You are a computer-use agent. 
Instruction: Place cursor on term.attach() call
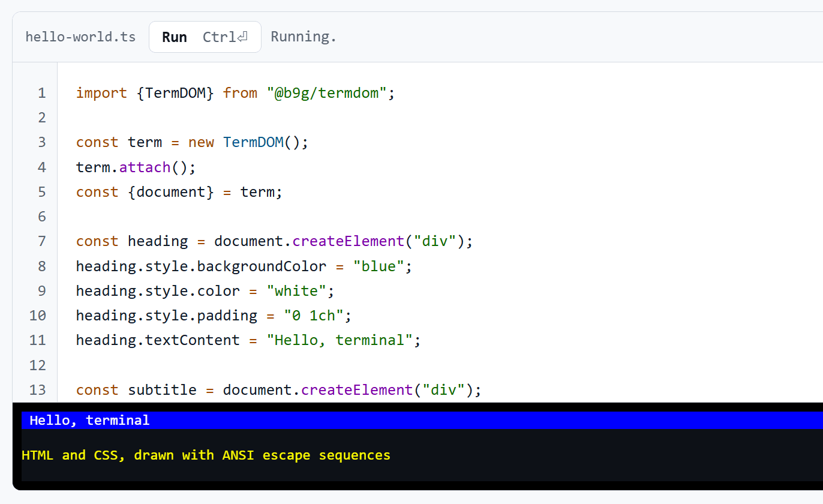[136, 167]
